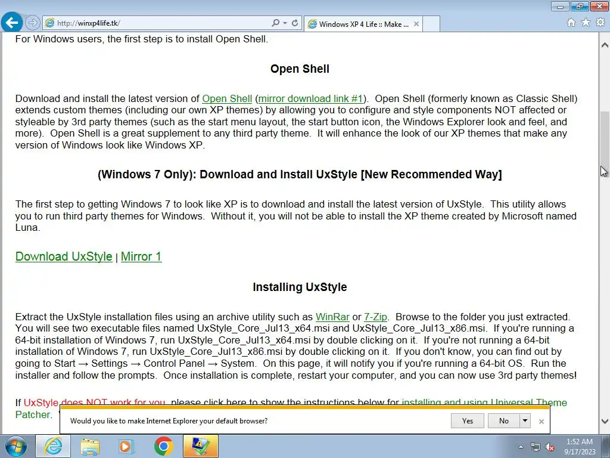This screenshot has height=458, width=610.
Task: Click the search magnifier in address bar
Action: pyautogui.click(x=275, y=23)
